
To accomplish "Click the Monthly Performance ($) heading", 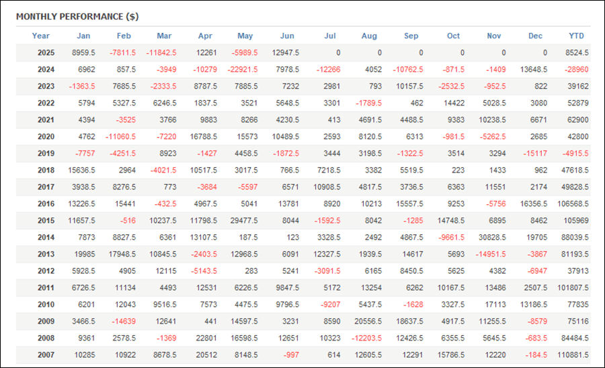I will [77, 17].
